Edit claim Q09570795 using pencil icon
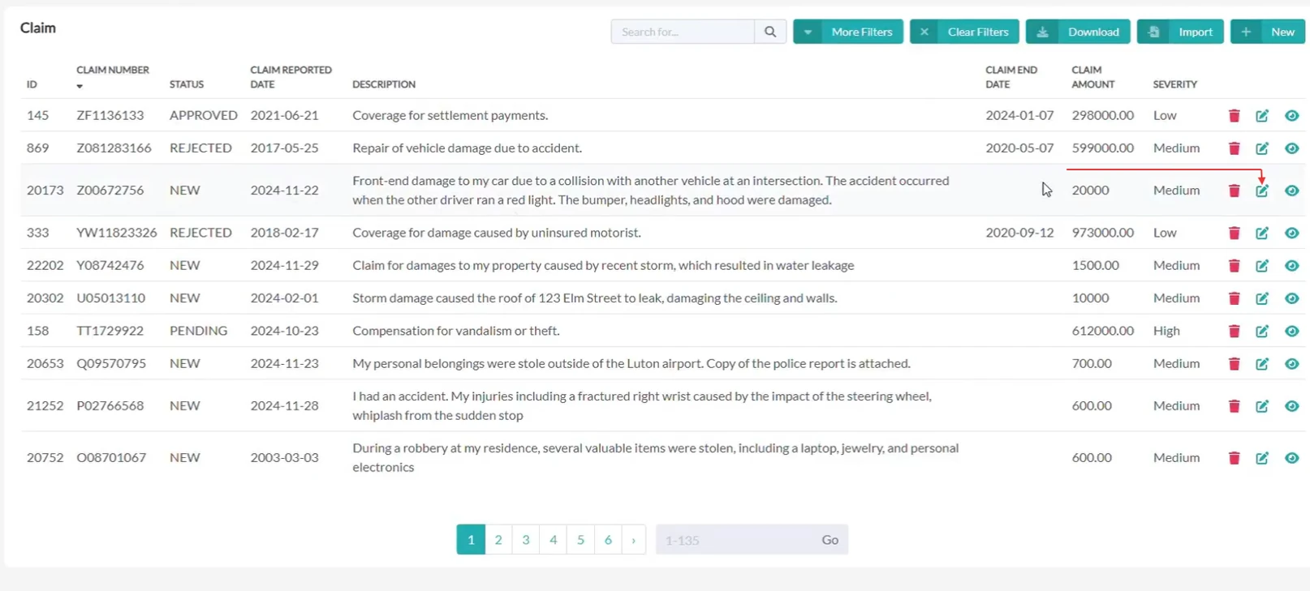This screenshot has width=1310, height=591. [x=1262, y=364]
